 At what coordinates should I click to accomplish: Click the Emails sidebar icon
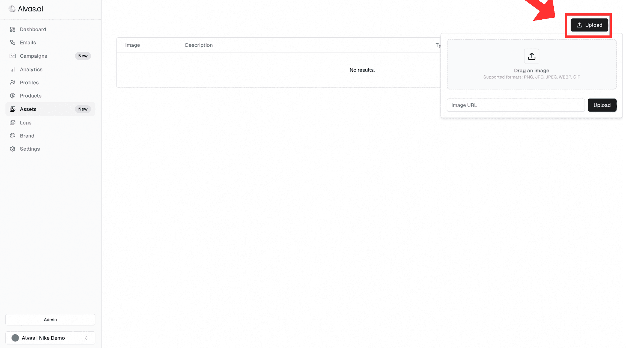point(13,43)
